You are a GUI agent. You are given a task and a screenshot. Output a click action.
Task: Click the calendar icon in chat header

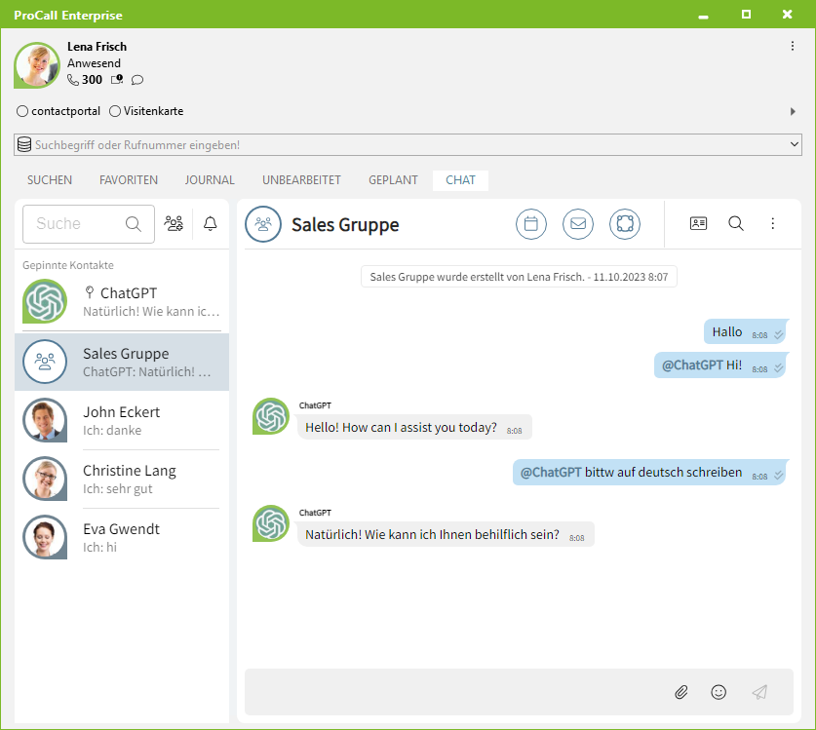[x=531, y=224]
